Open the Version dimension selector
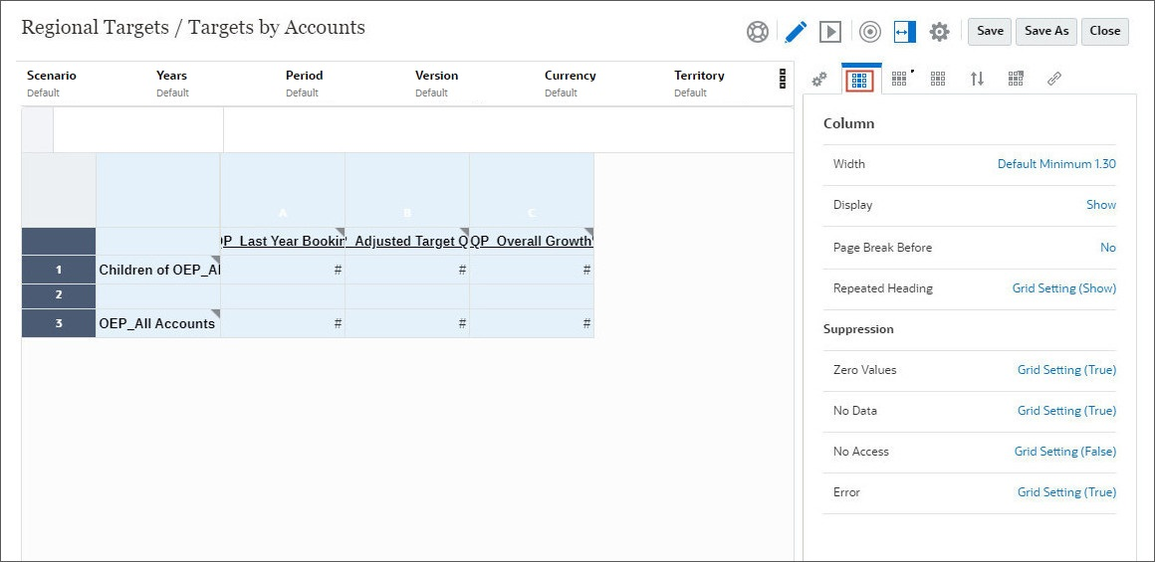The width and height of the screenshot is (1155, 562). pos(436,84)
